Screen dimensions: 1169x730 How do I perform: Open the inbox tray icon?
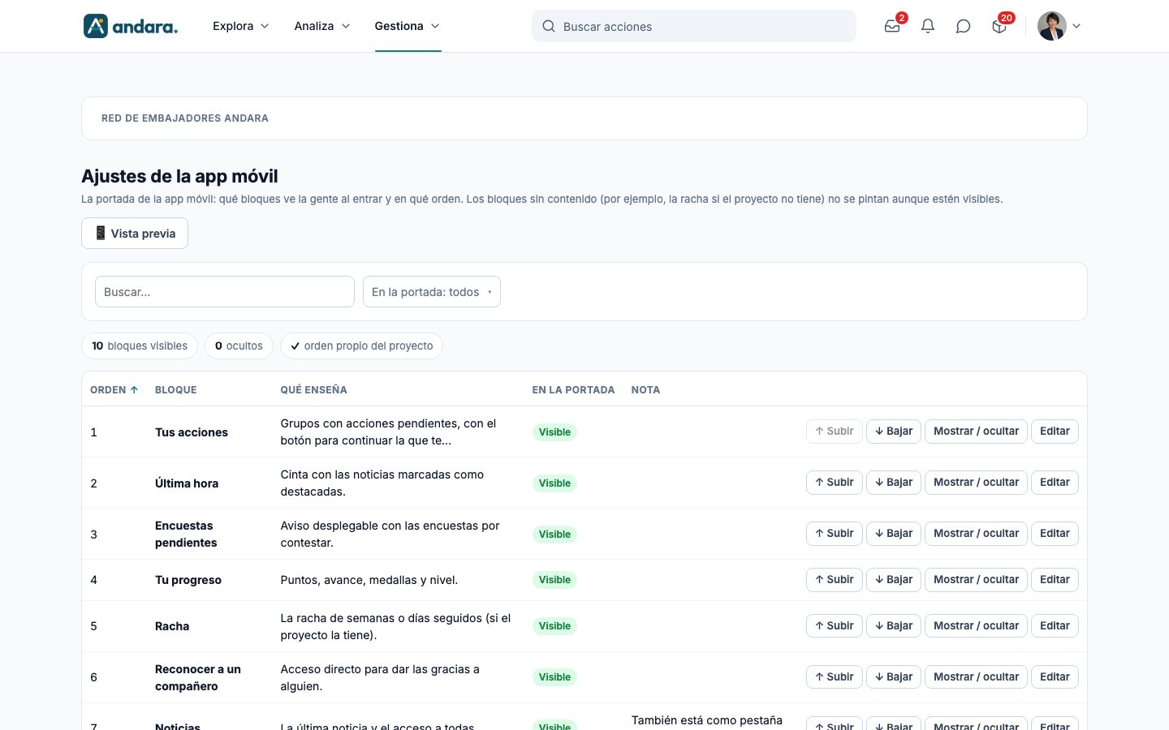(x=892, y=26)
